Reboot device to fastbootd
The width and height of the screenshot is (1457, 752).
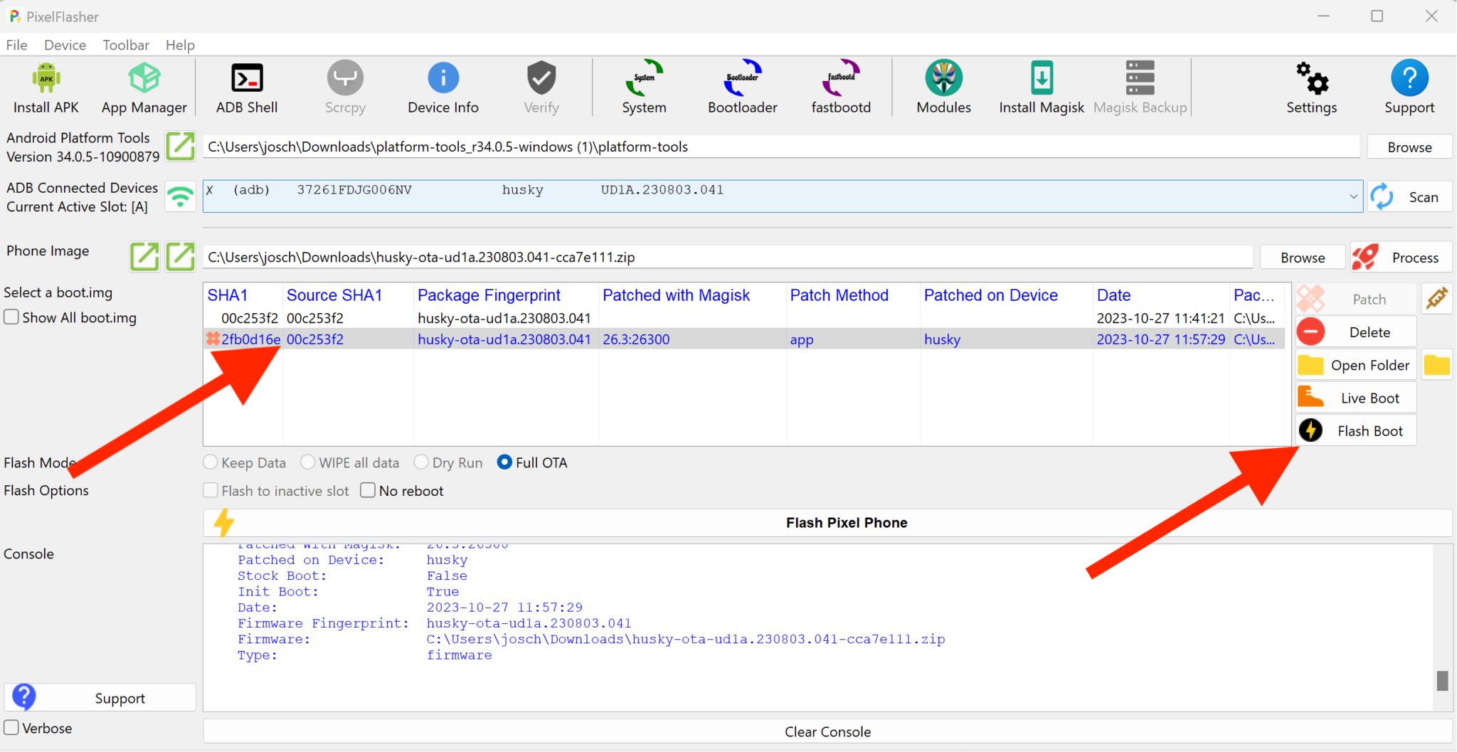[x=841, y=88]
